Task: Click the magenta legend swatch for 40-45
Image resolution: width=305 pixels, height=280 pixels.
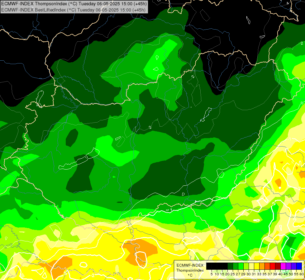Action: pyautogui.click(x=283, y=266)
